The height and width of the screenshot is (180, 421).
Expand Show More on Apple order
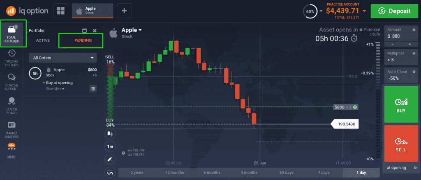tap(55, 89)
